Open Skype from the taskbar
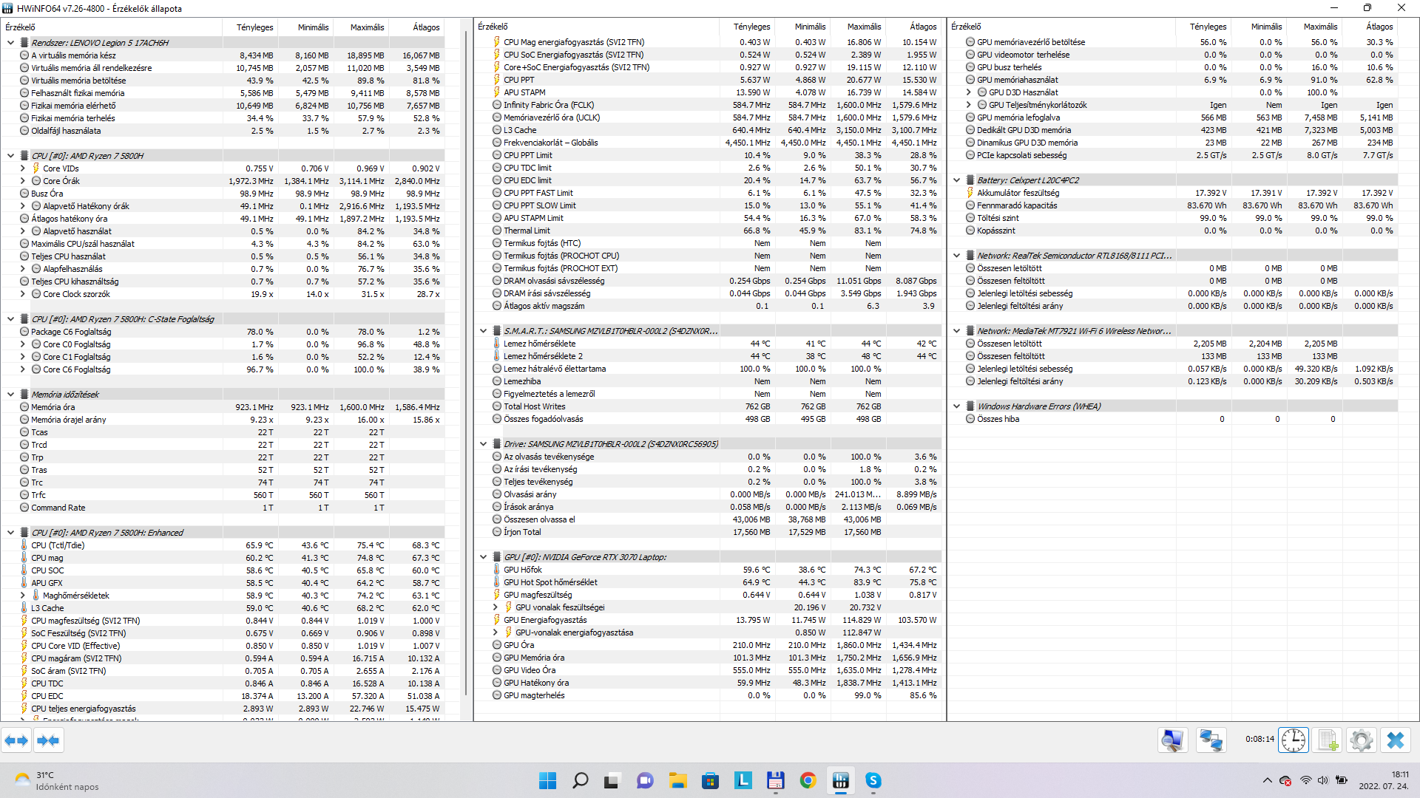The width and height of the screenshot is (1420, 798). coord(873,781)
